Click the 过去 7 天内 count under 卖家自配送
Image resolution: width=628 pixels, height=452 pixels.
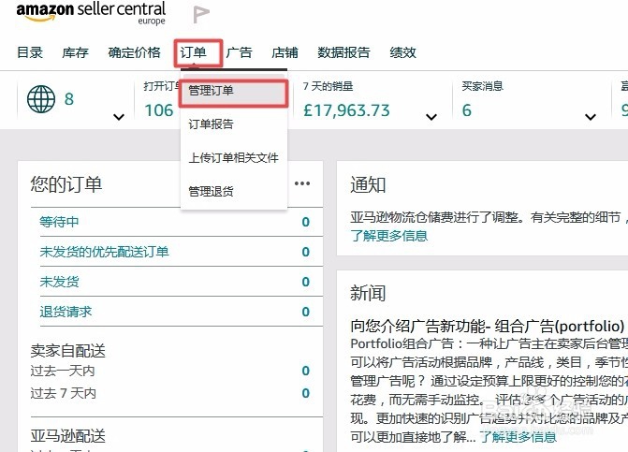(x=306, y=393)
